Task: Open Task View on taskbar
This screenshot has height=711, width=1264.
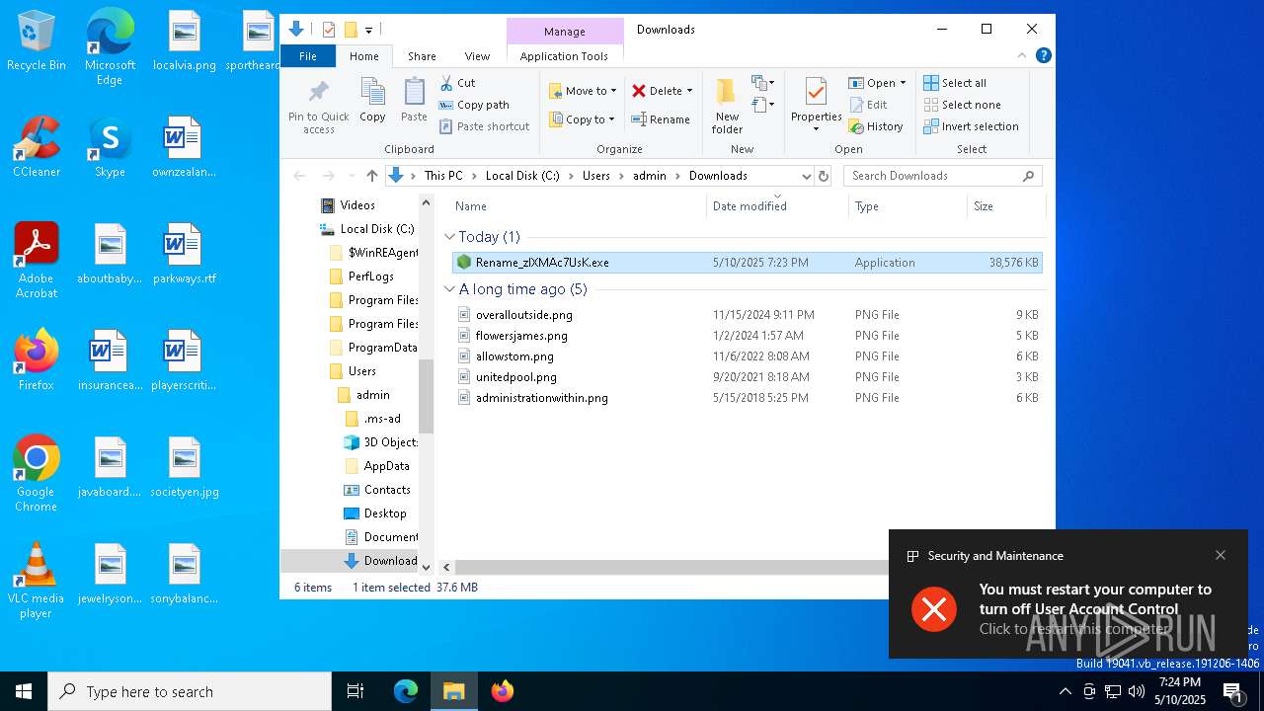Action: click(355, 691)
